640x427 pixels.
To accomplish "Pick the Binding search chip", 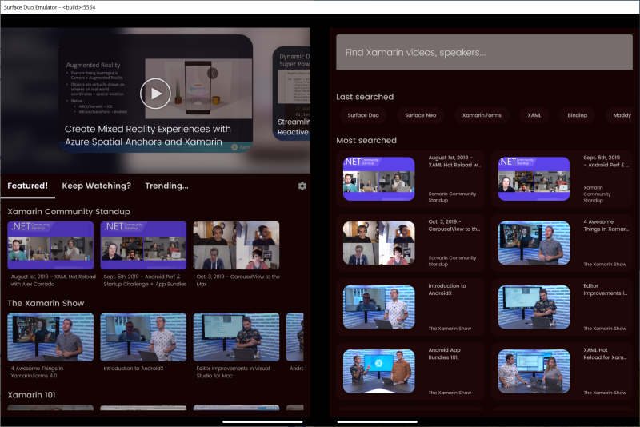I will tap(578, 115).
